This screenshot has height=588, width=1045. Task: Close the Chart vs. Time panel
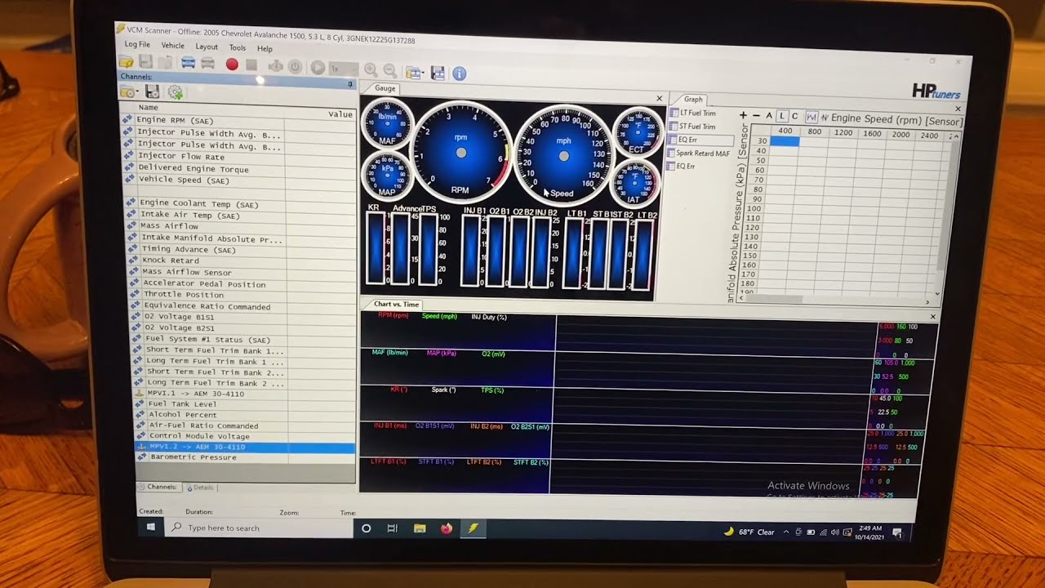(933, 316)
